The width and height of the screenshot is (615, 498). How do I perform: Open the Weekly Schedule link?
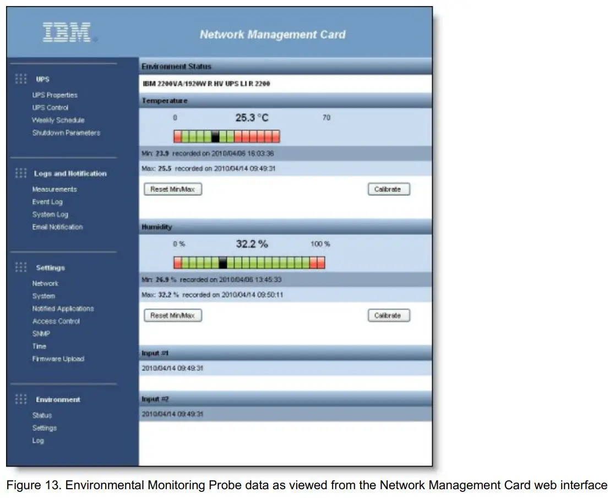pos(58,120)
